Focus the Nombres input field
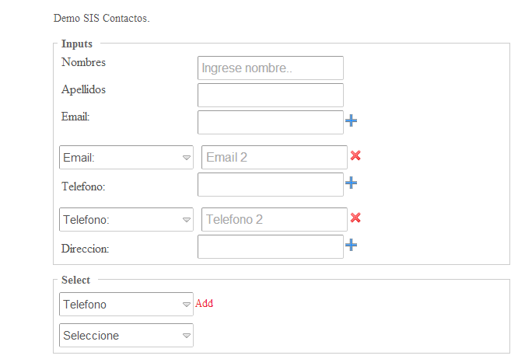532x359 pixels. pos(270,68)
